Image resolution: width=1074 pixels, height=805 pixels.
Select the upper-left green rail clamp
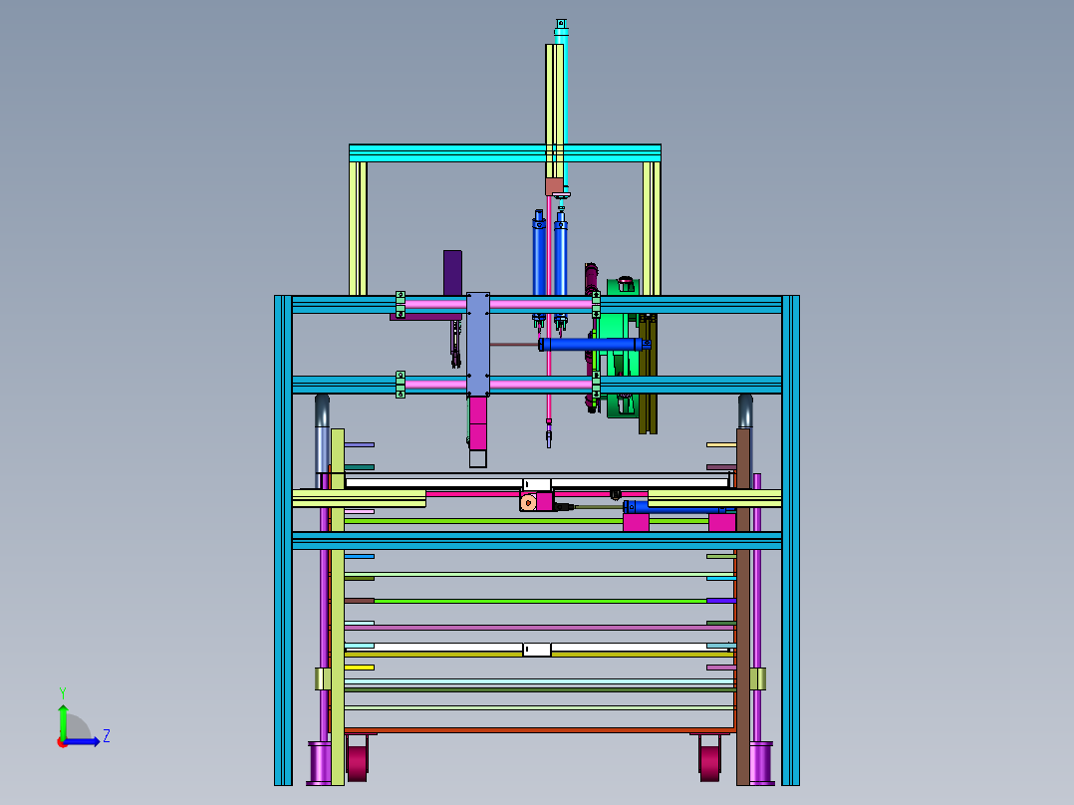pyautogui.click(x=401, y=305)
